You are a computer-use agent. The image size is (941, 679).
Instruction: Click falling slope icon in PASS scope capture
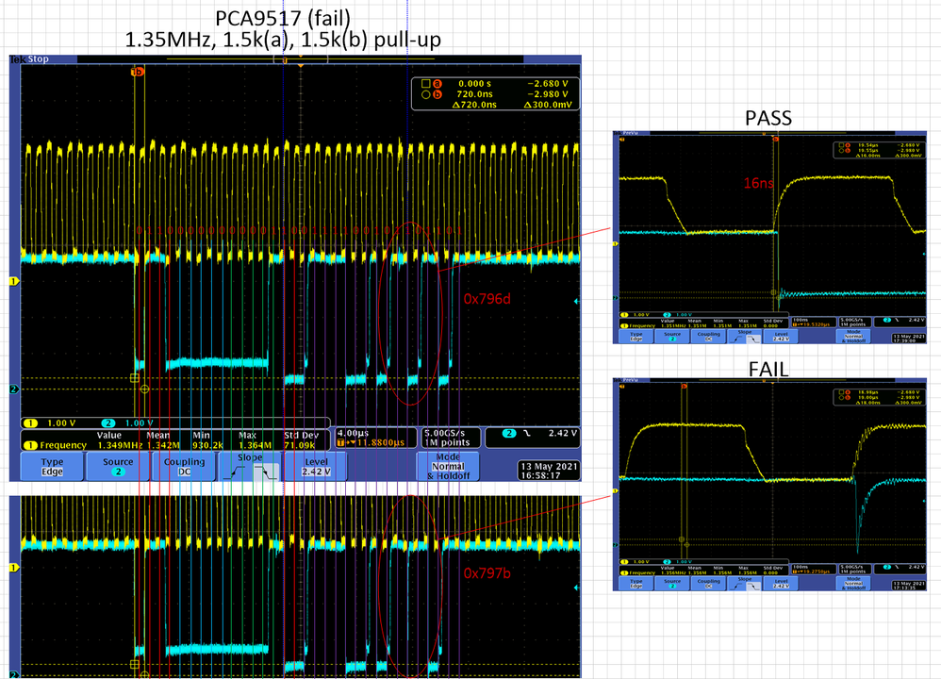(753, 339)
